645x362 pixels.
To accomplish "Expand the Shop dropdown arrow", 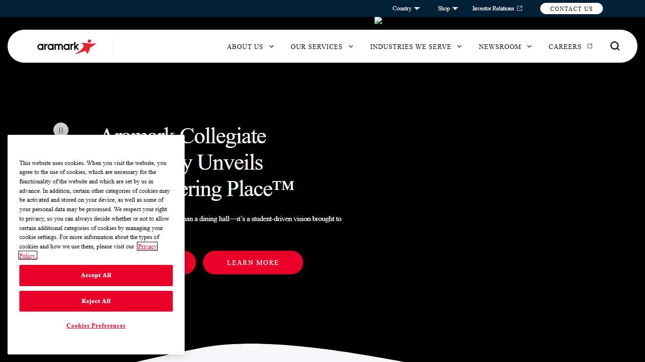I will coord(455,8).
